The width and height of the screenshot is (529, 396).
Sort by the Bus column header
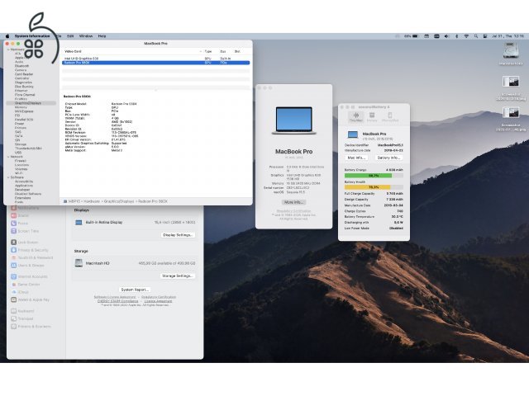pos(223,51)
